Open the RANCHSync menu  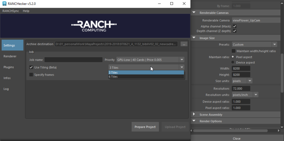[x=11, y=11]
